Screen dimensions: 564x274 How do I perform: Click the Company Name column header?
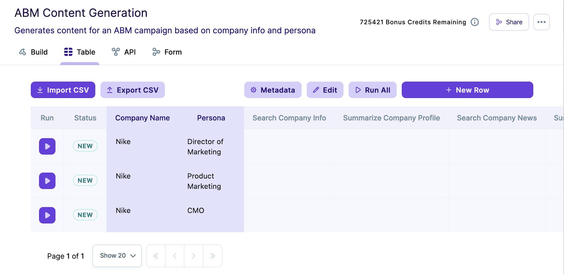point(142,118)
